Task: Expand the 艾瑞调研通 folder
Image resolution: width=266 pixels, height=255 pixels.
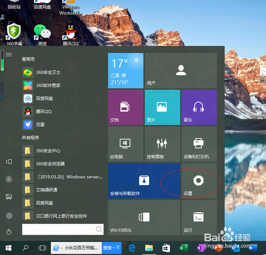Action: pos(63,190)
